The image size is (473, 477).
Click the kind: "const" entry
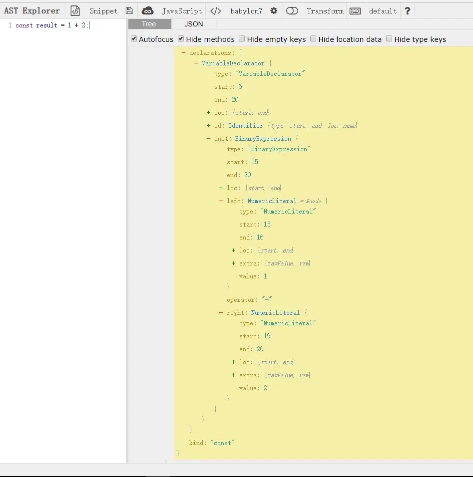pos(212,443)
